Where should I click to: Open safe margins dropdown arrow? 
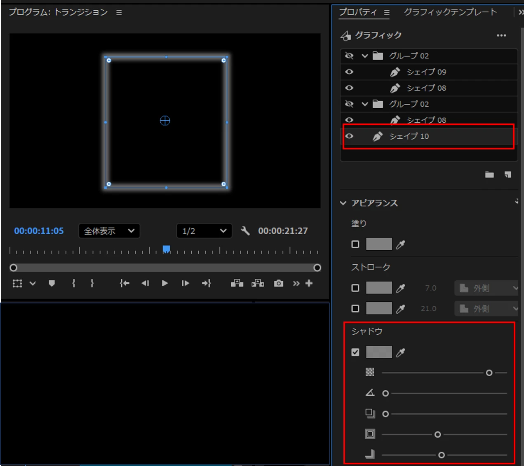[x=33, y=283]
